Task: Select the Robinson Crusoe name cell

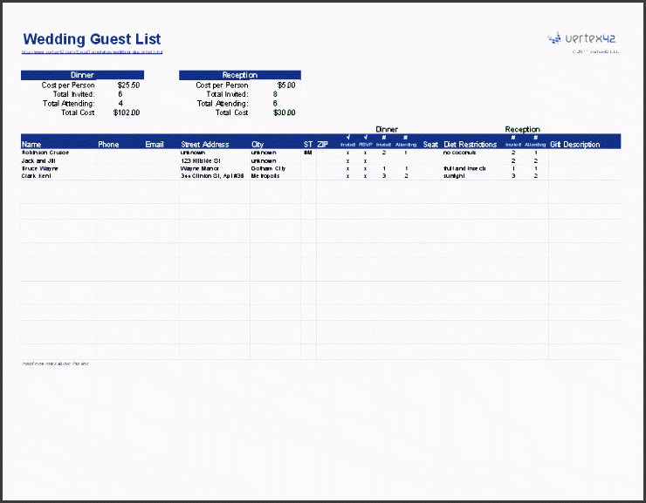Action: pyautogui.click(x=45, y=153)
